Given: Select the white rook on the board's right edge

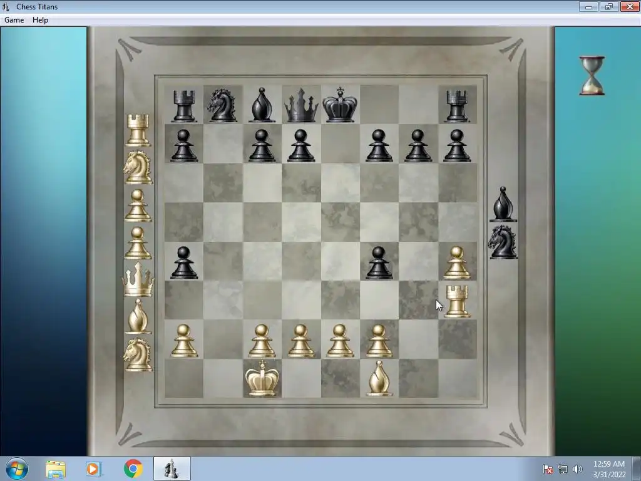Looking at the screenshot, I should click(457, 301).
